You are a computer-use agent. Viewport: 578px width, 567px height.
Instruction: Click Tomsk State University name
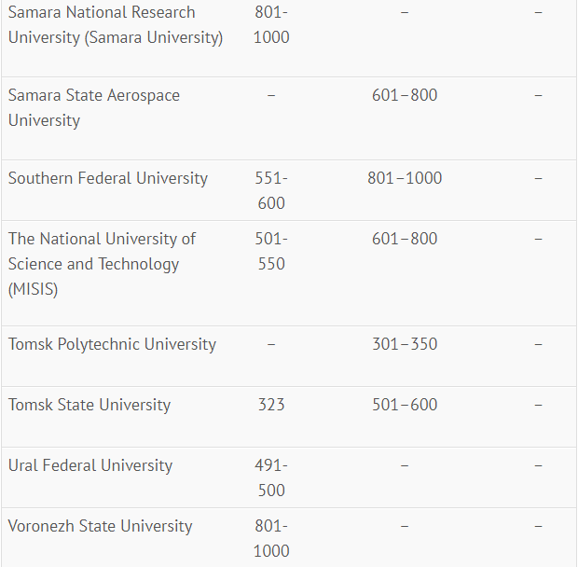pos(89,405)
